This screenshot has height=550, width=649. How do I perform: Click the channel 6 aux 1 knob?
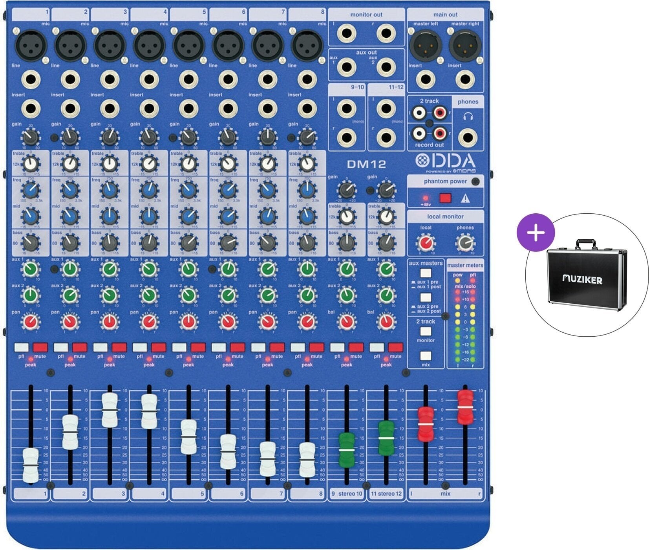tap(228, 269)
